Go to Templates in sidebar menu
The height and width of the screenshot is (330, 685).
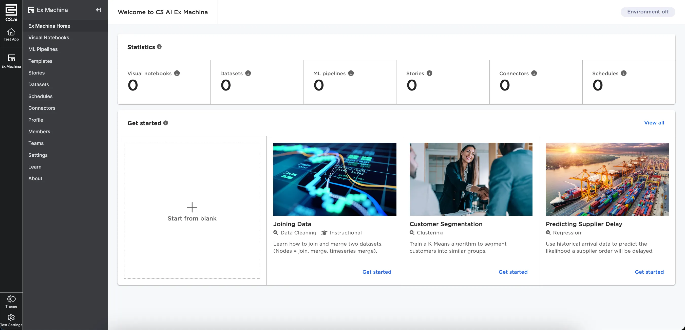pyautogui.click(x=41, y=61)
